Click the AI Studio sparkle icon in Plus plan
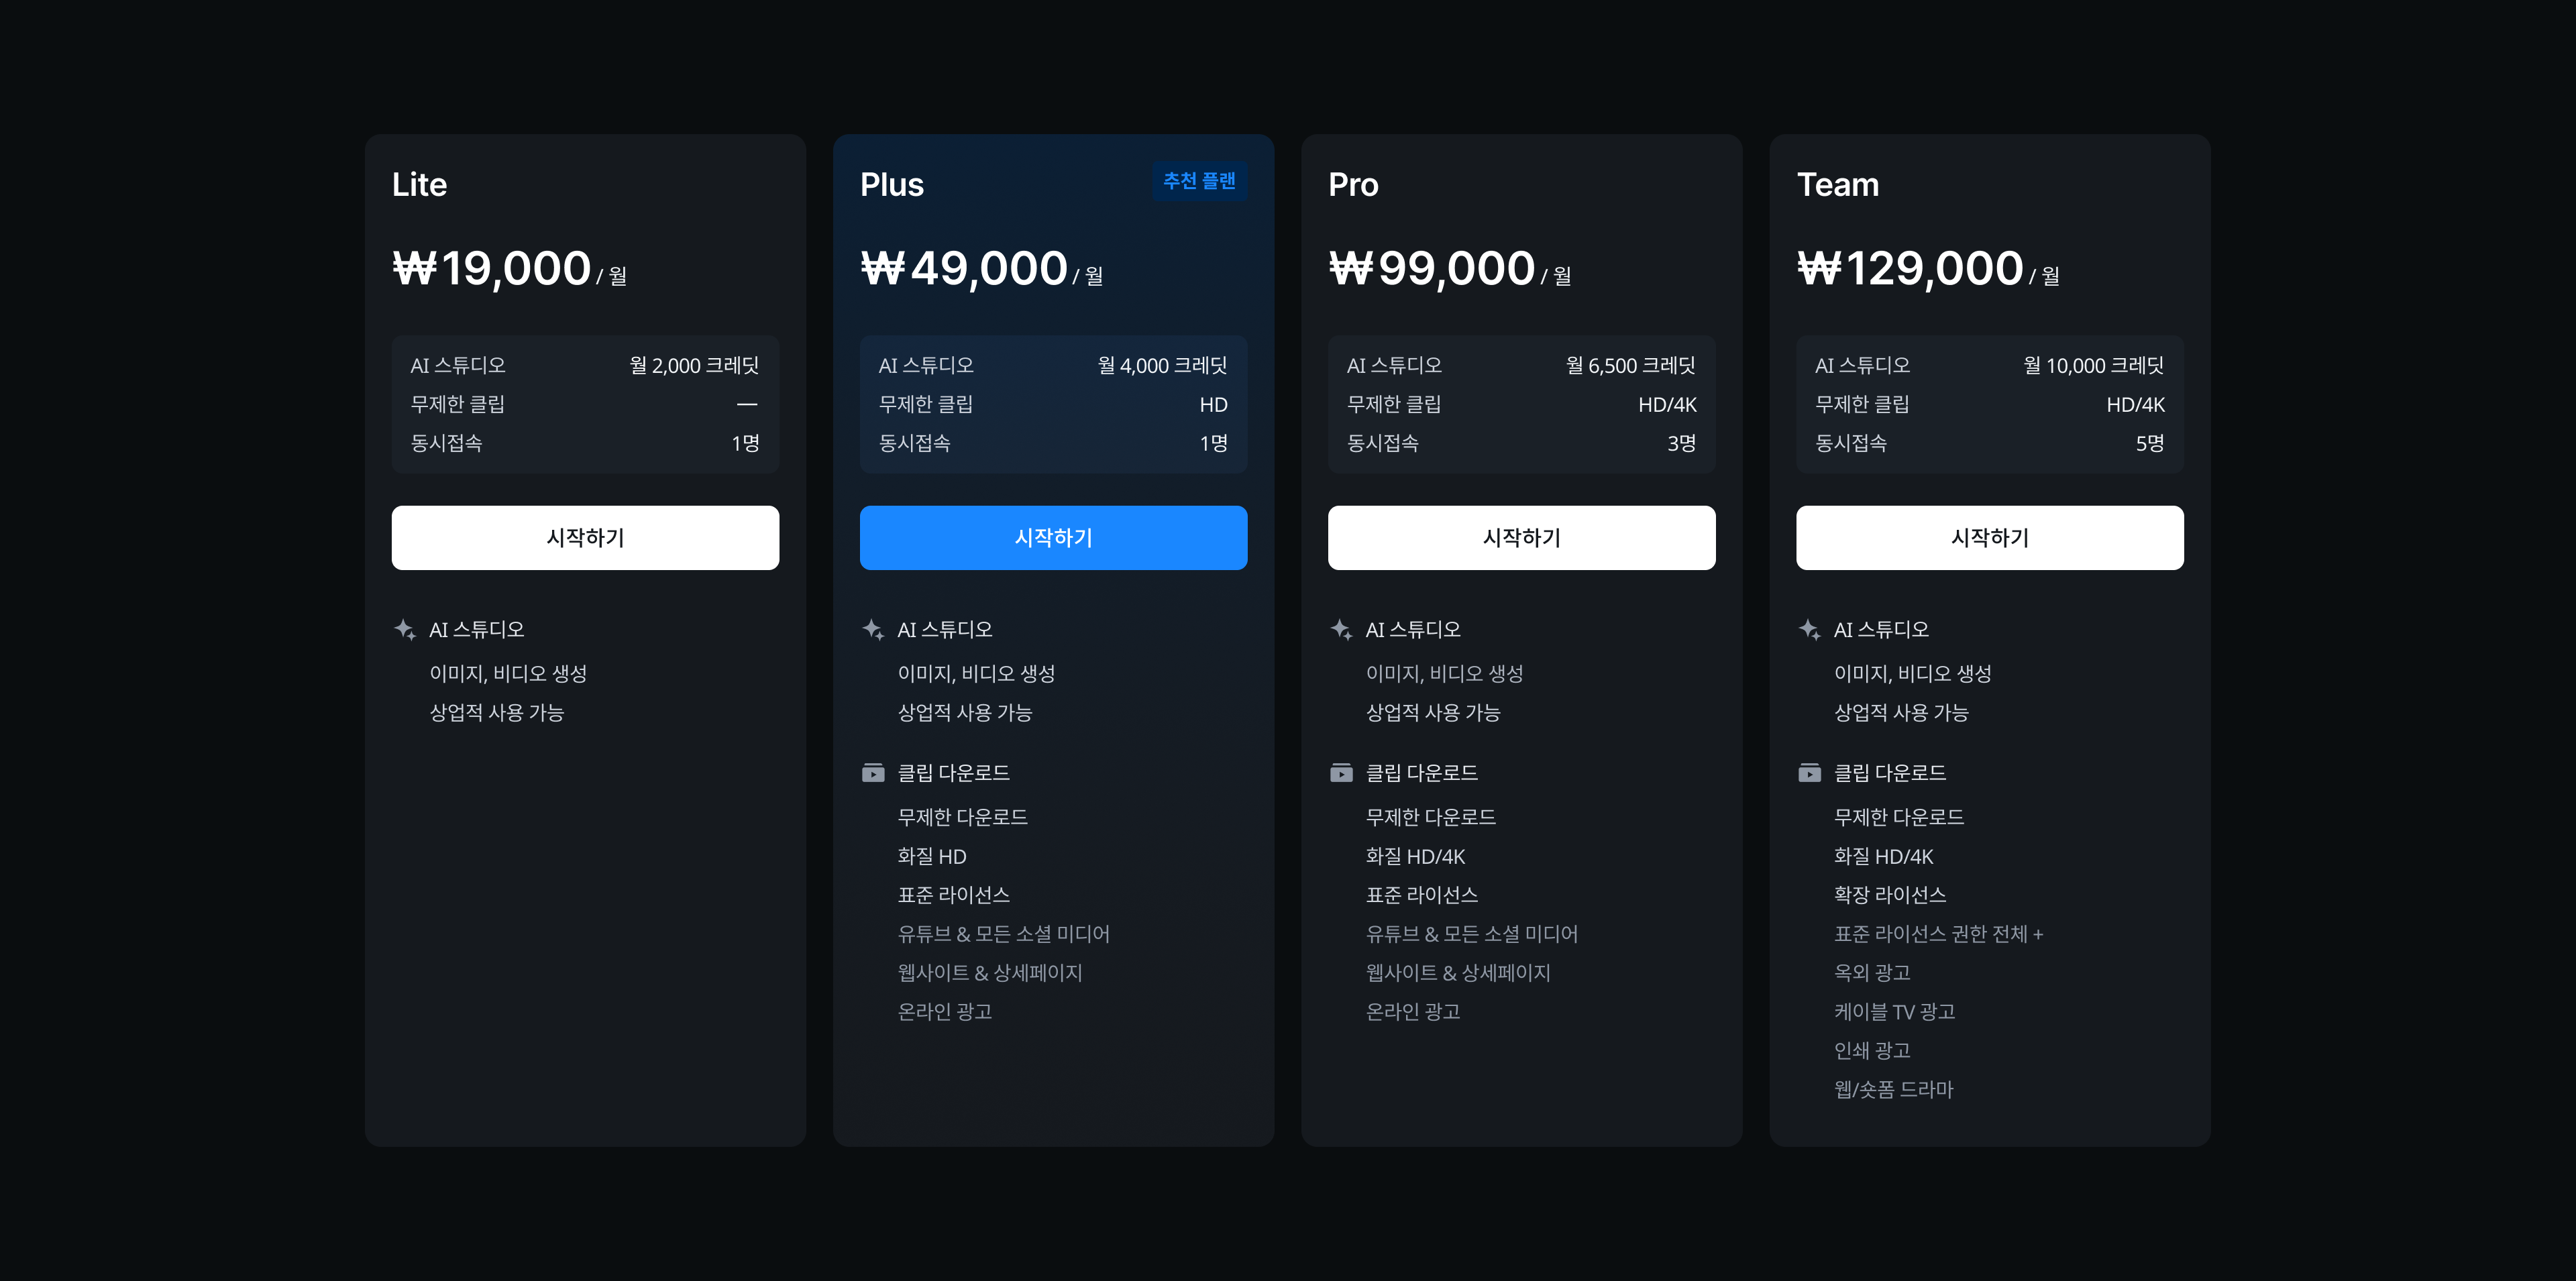 (x=873, y=629)
